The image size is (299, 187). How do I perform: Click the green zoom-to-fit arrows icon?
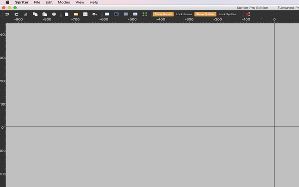(x=145, y=14)
